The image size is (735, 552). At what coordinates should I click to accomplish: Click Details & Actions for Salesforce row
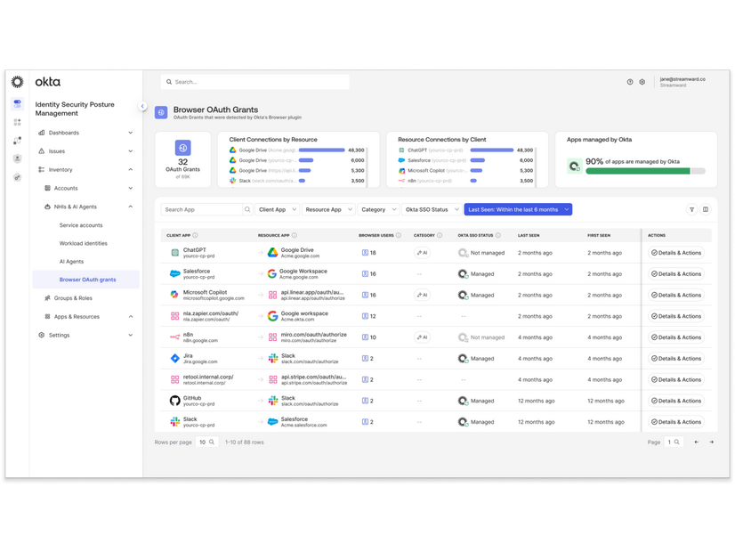676,274
